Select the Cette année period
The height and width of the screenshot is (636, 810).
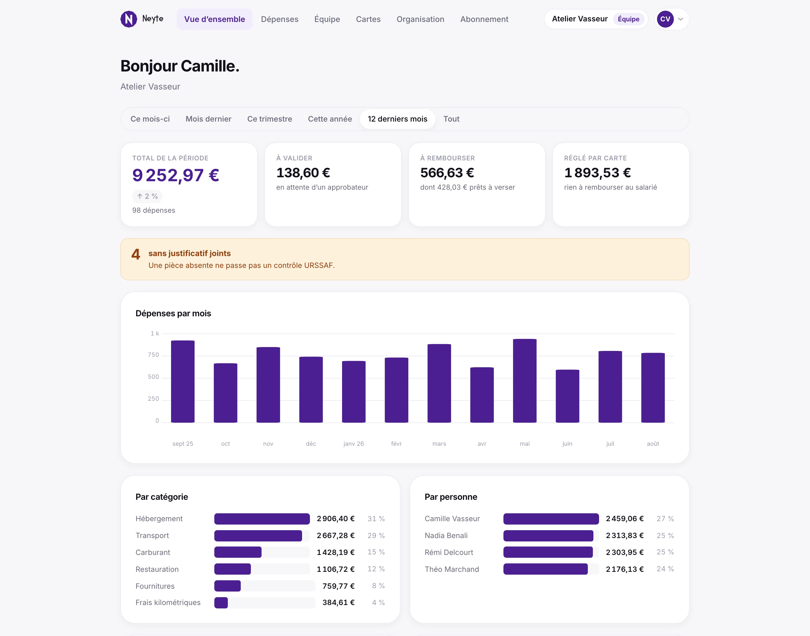330,119
